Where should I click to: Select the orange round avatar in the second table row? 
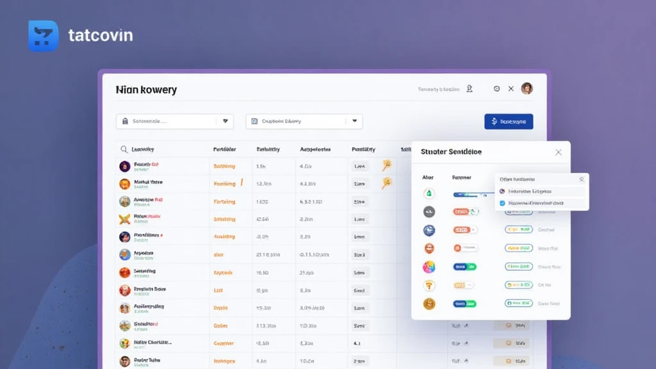[x=125, y=184]
